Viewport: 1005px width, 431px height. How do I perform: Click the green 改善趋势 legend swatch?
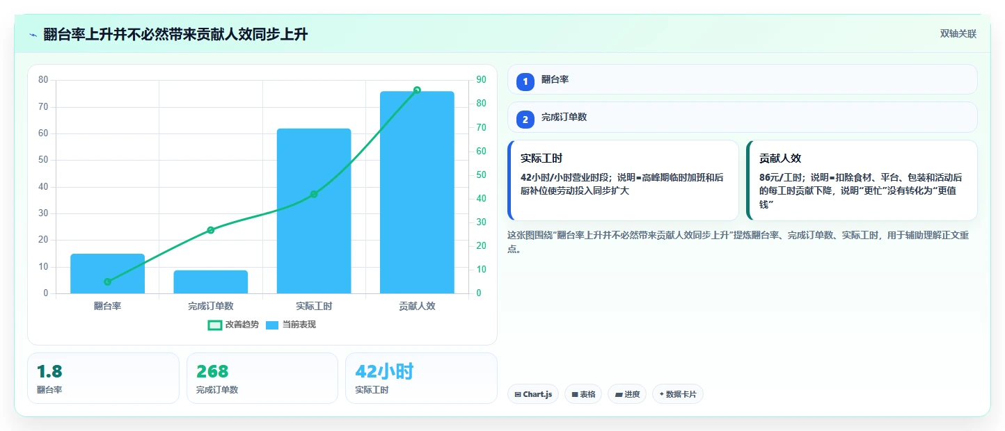tap(214, 325)
